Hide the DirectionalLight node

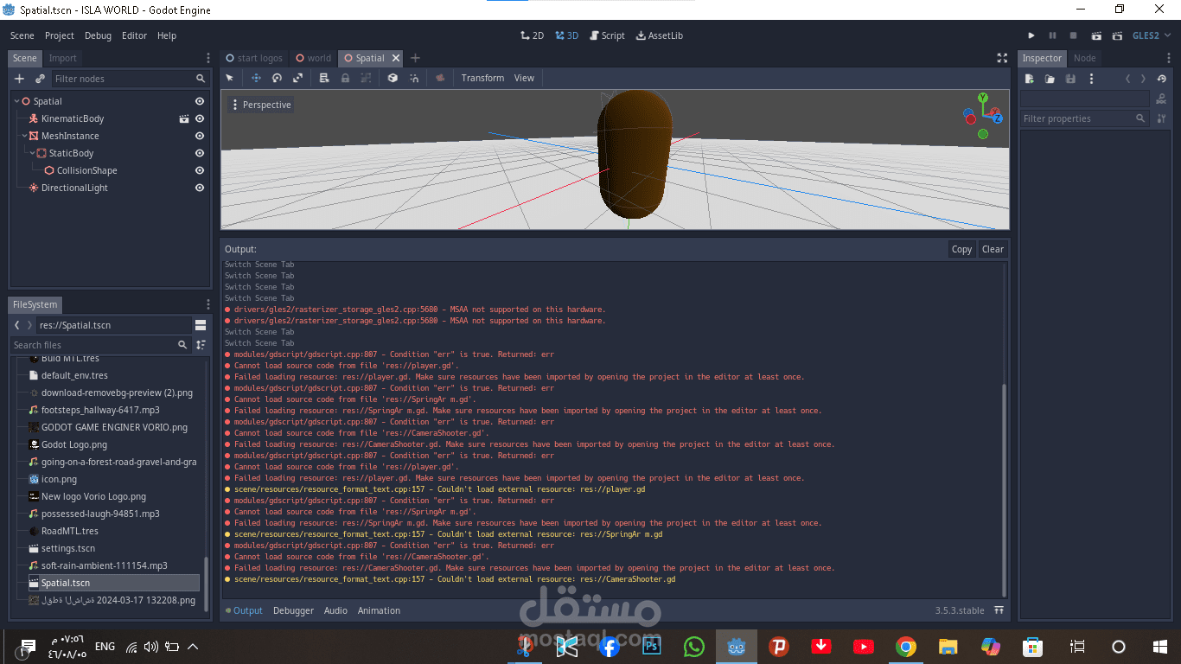point(200,188)
